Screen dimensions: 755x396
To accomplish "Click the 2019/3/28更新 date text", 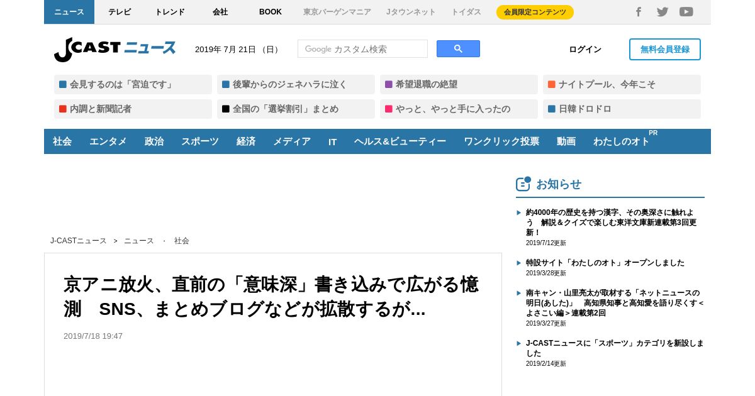I will tap(546, 273).
